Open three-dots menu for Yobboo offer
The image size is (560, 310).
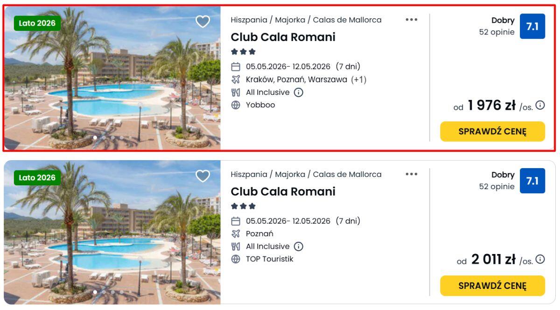pyautogui.click(x=411, y=20)
